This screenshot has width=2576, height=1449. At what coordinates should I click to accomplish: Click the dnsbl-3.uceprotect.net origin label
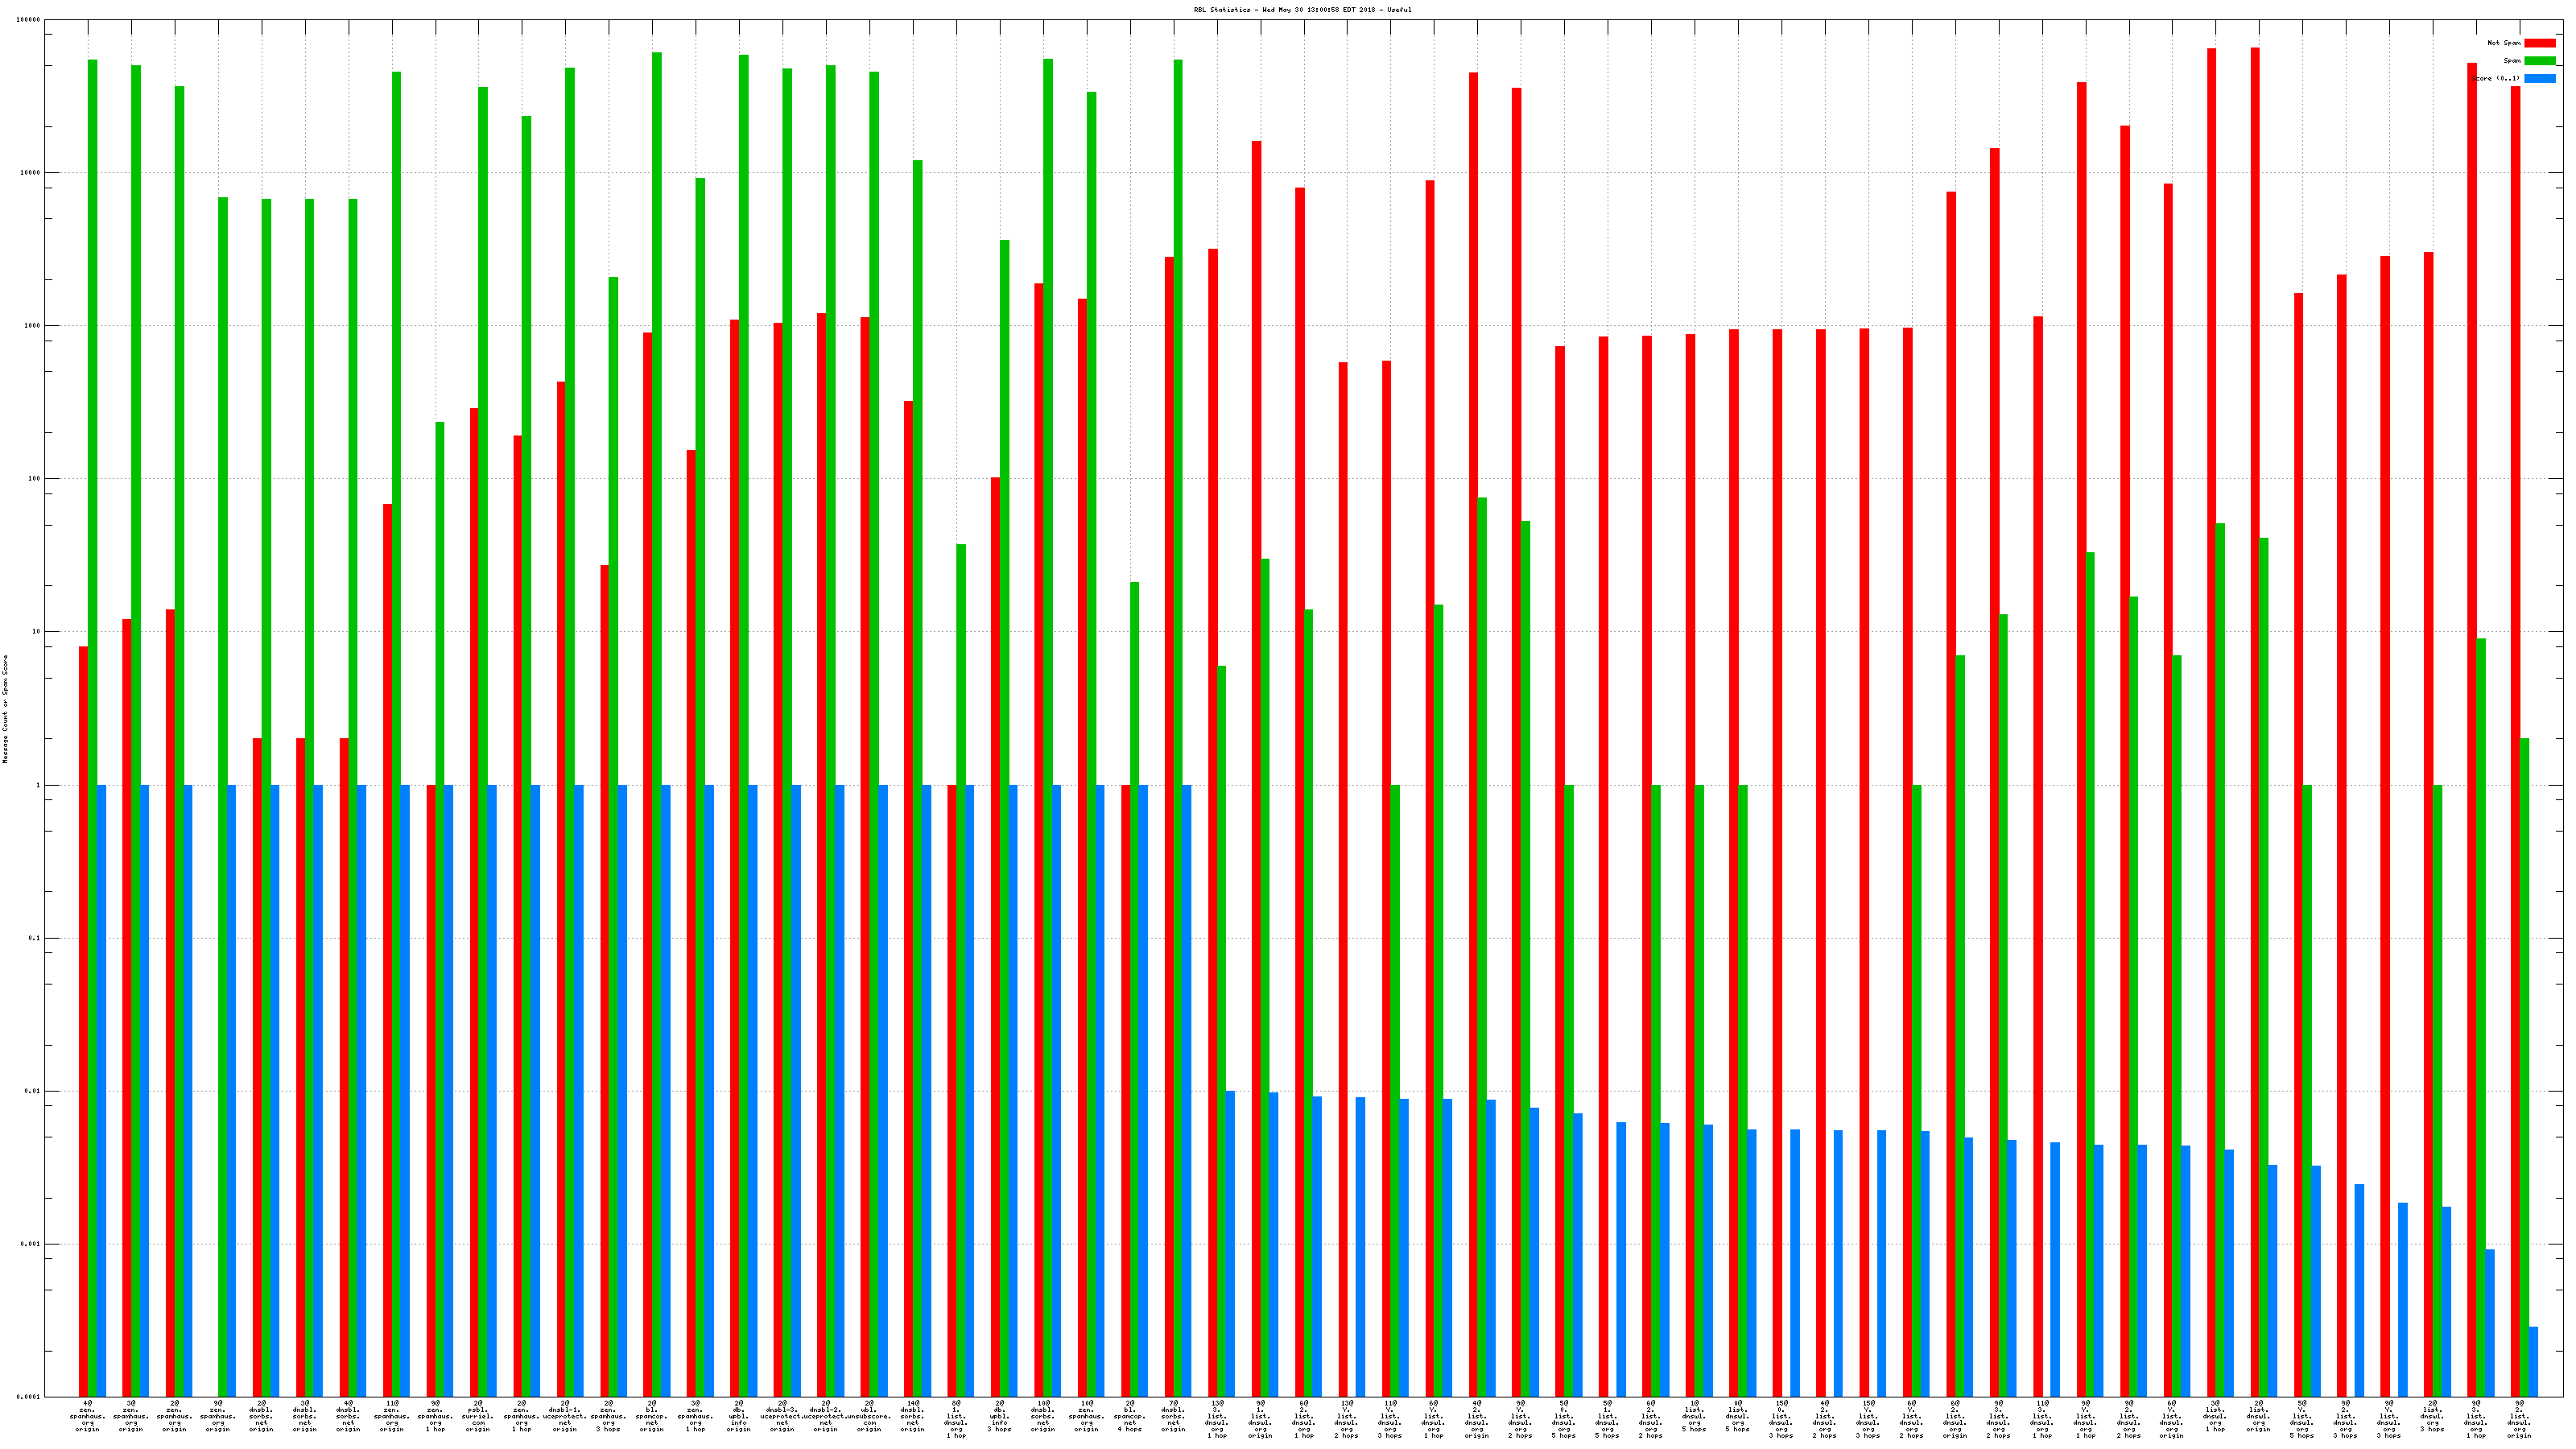click(x=782, y=1416)
